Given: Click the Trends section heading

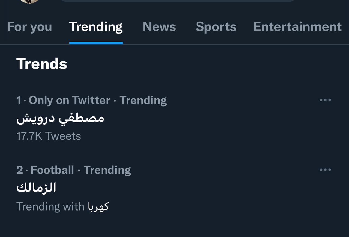Looking at the screenshot, I should pos(42,64).
